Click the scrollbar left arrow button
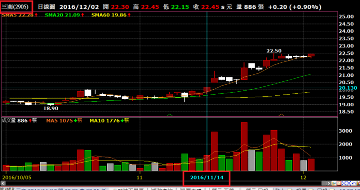360x190 pixels. (3, 183)
